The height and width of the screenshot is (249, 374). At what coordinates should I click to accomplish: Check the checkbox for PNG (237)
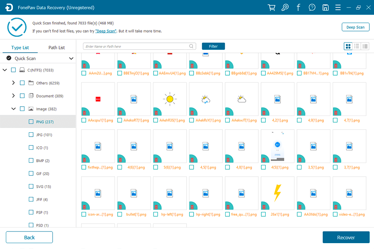(x=31, y=121)
